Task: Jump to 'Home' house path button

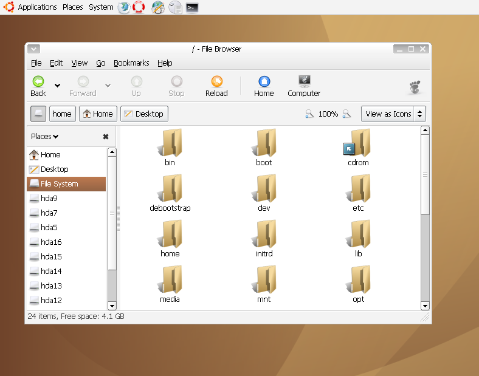Action: pyautogui.click(x=98, y=114)
